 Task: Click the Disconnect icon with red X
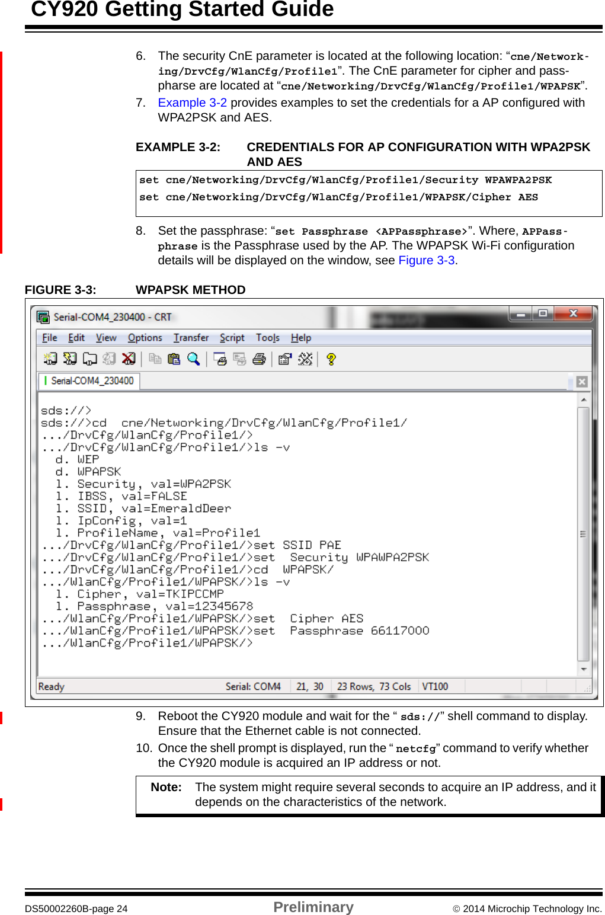(x=129, y=359)
